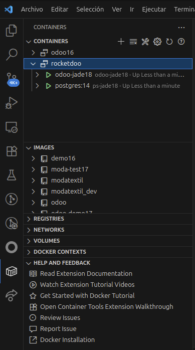Screen dimensions: 195x350
Task: Open Read Extension Documentation link
Action: click(86, 274)
